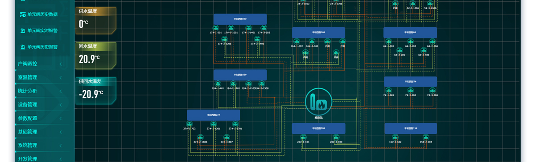Select valve icon 16#-1-602
This screenshot has width=544, height=162.
click(297, 42)
